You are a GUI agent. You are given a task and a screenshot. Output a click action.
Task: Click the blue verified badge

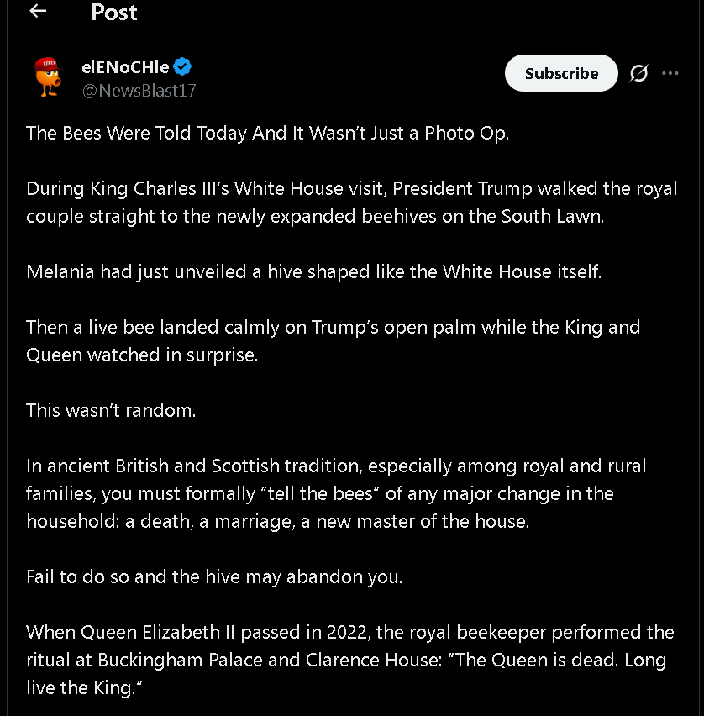[x=182, y=66]
